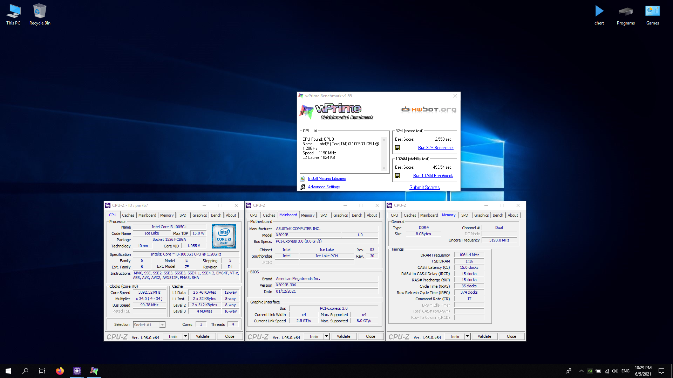The image size is (673, 378).
Task: Click the Install Missing Libraries link
Action: (327, 178)
